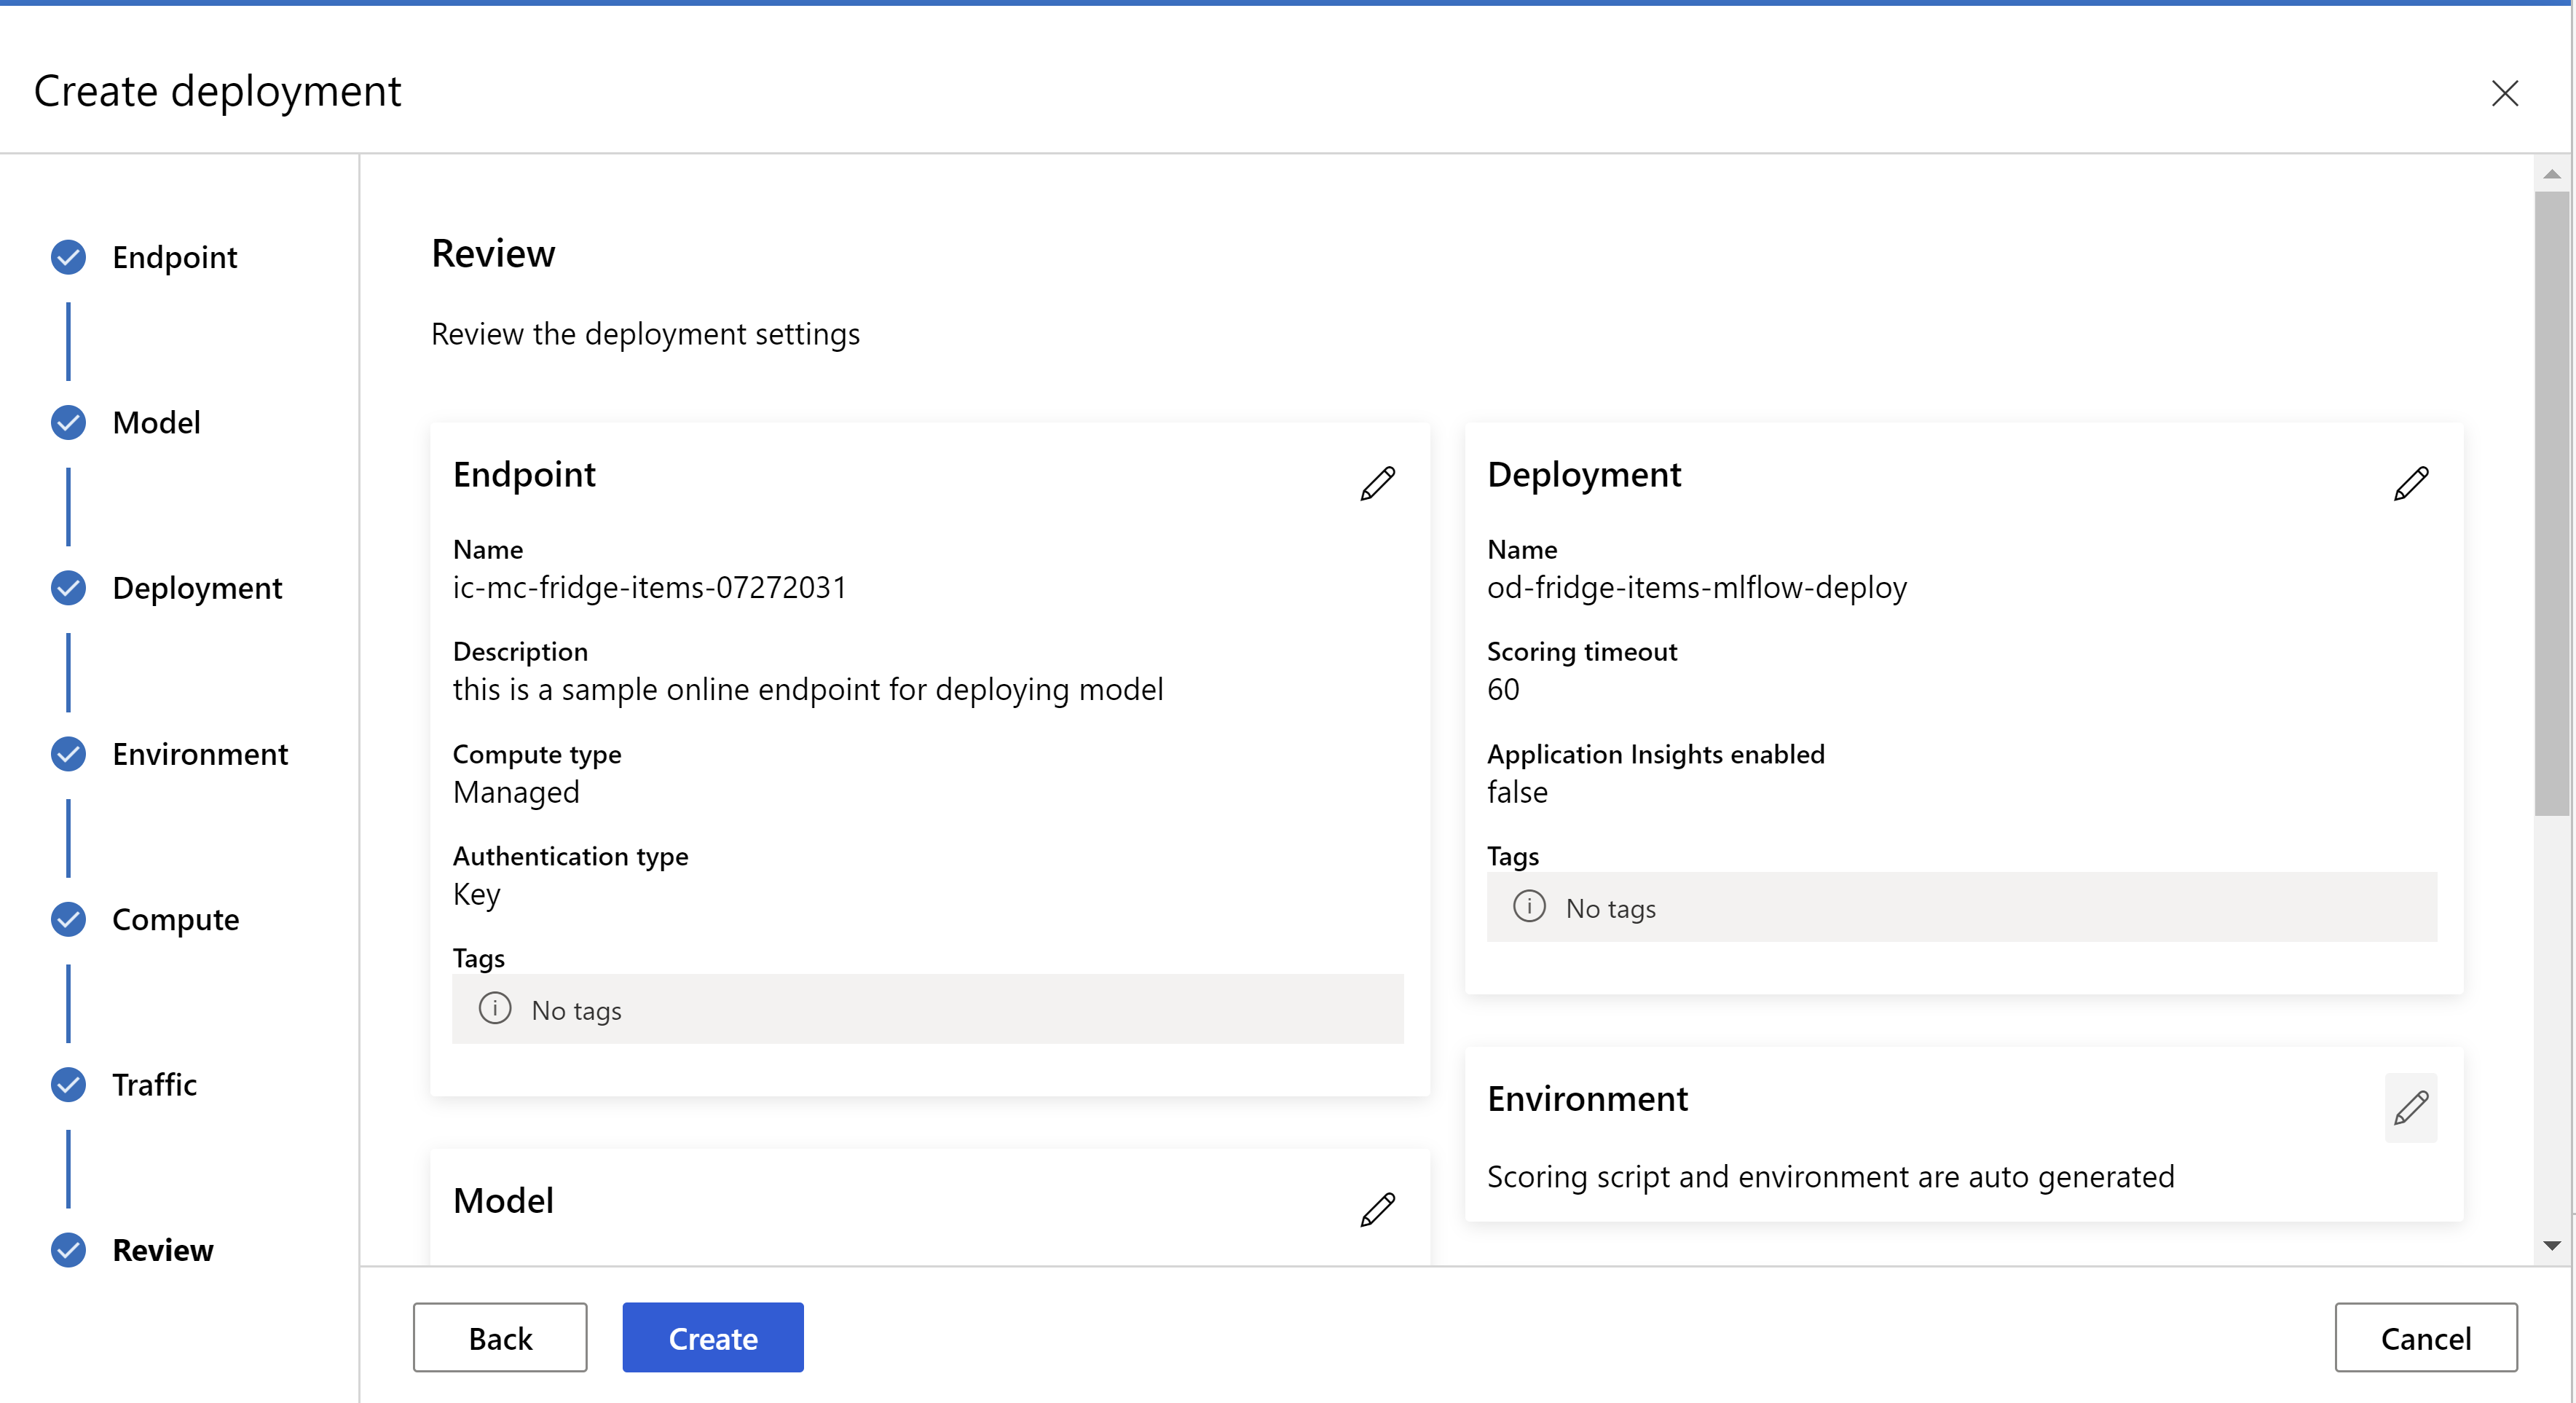This screenshot has height=1403, width=2576.
Task: Click the Review completed step icon
Action: coord(69,1249)
